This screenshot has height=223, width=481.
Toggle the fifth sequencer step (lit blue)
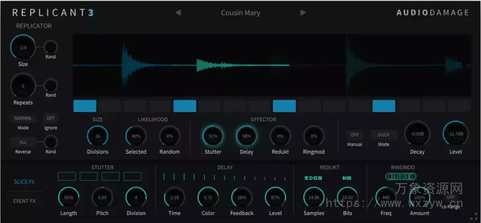185,106
